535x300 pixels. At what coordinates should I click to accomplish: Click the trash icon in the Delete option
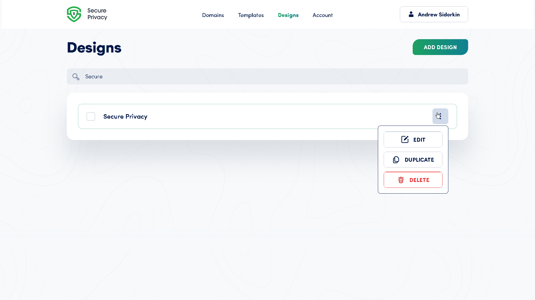[x=401, y=180]
